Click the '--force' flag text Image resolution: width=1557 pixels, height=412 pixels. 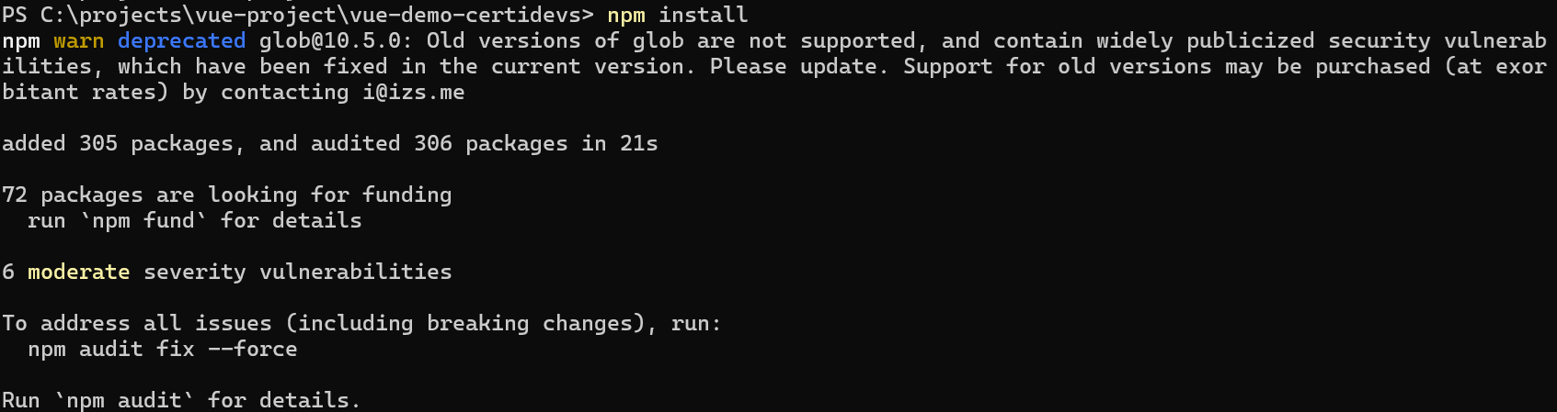pos(253,350)
